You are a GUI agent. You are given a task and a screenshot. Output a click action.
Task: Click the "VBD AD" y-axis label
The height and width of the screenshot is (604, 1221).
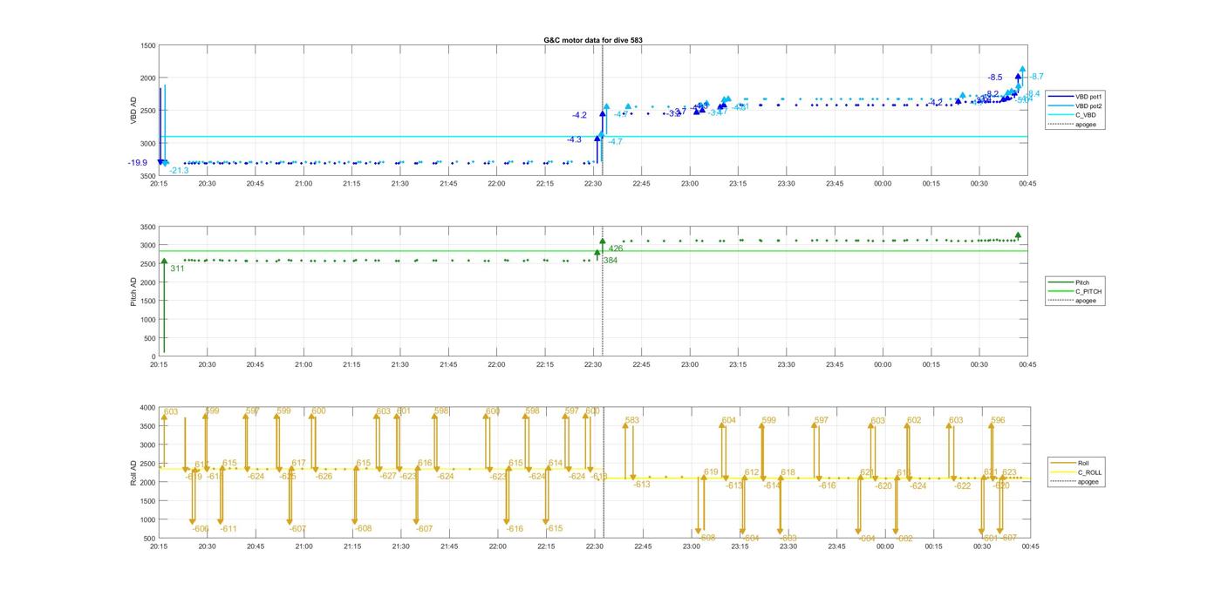click(134, 110)
